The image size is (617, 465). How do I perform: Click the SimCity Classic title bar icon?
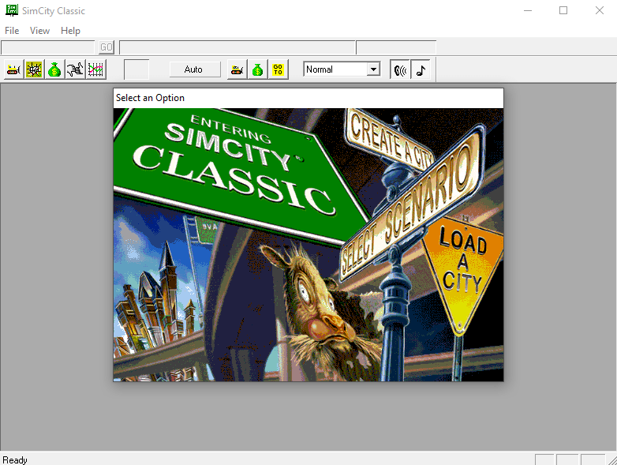(x=12, y=10)
